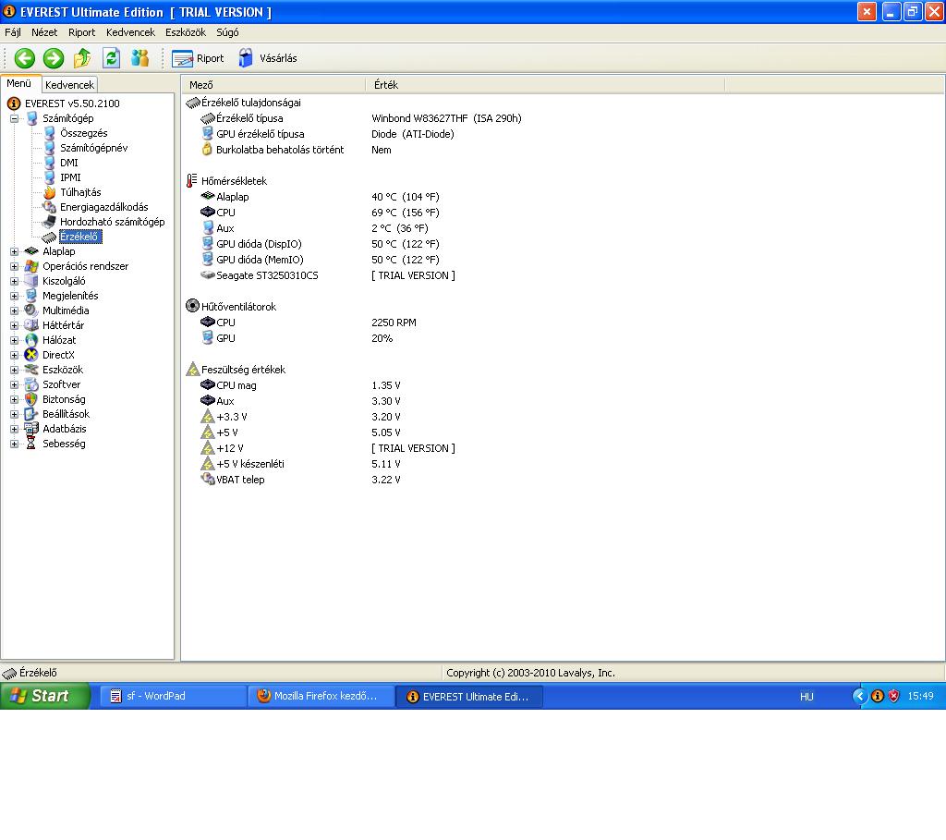Image resolution: width=946 pixels, height=840 pixels.
Task: Select the CPU fan 2250 RPM value
Action: tap(394, 323)
